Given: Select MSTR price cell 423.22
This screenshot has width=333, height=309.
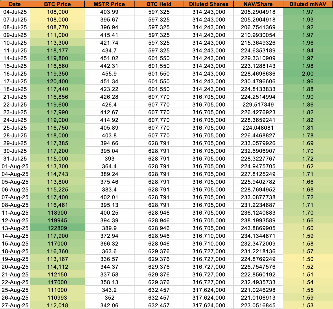Looking at the screenshot, I should coord(109,89).
